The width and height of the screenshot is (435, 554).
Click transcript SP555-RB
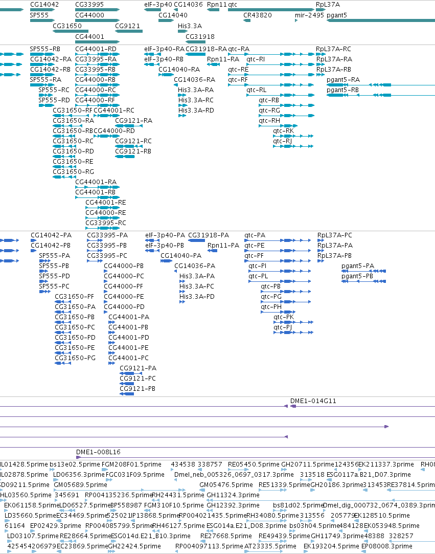(x=45, y=49)
